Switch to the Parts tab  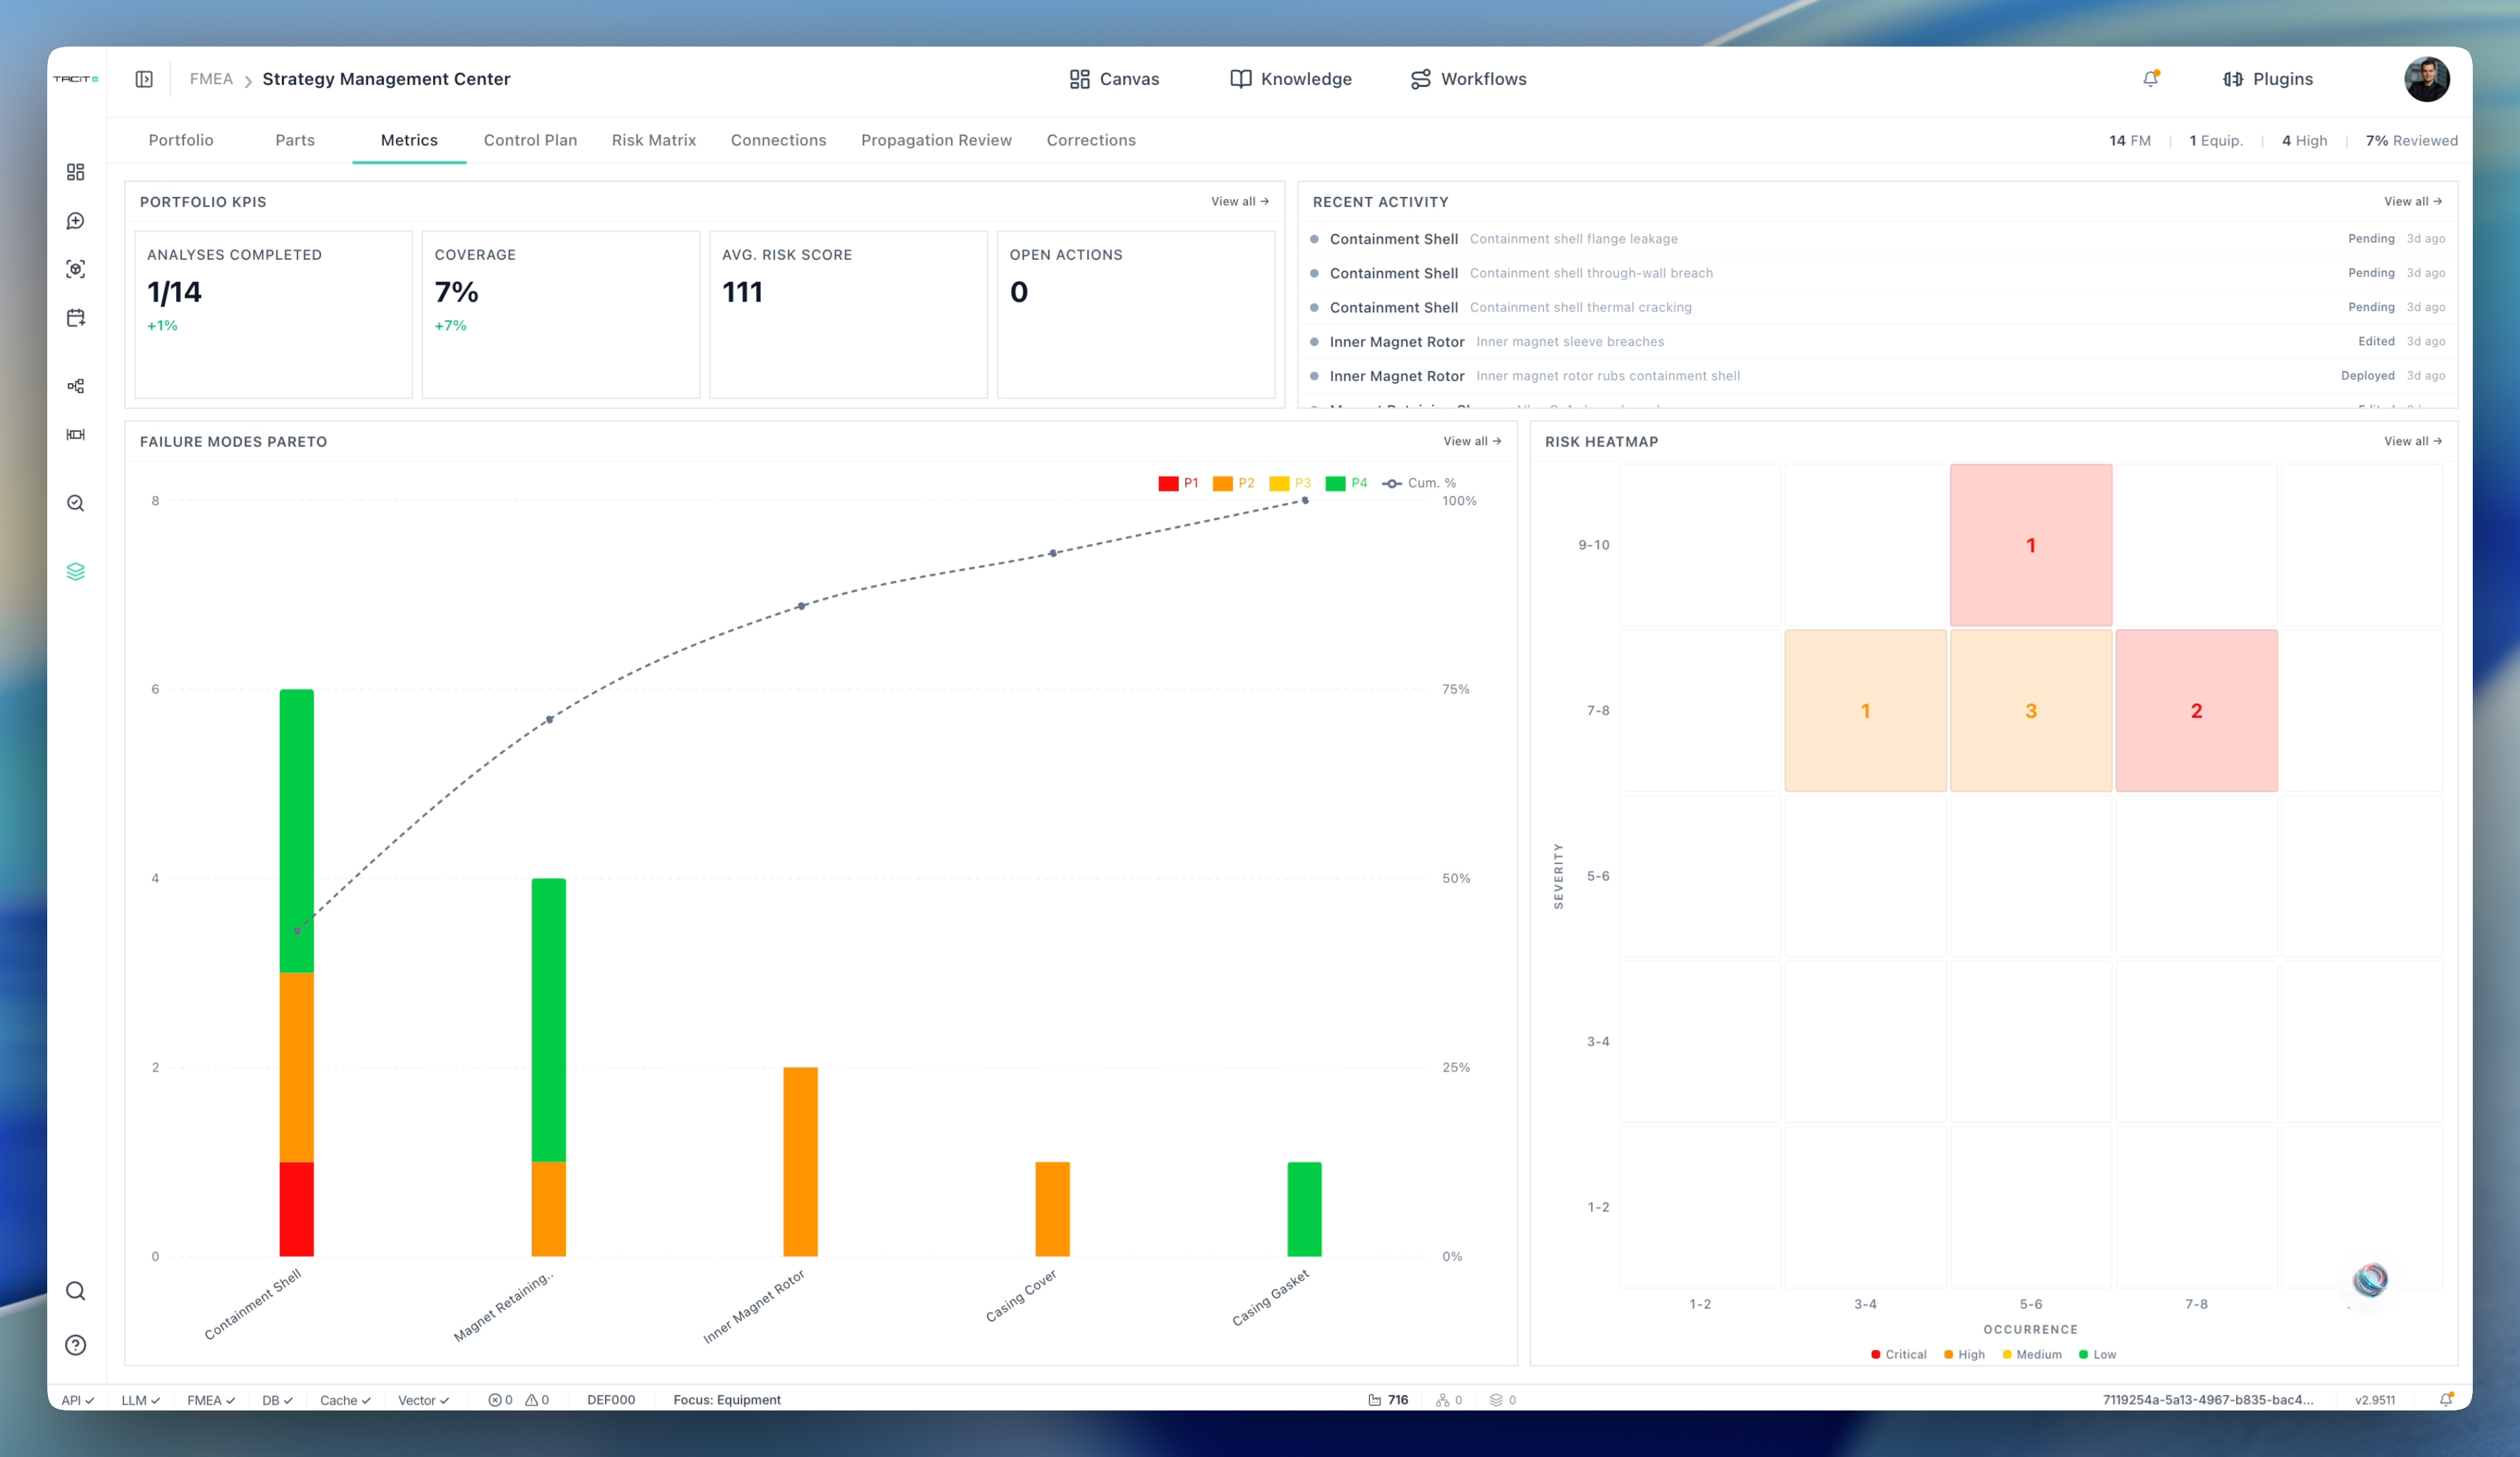coord(295,140)
